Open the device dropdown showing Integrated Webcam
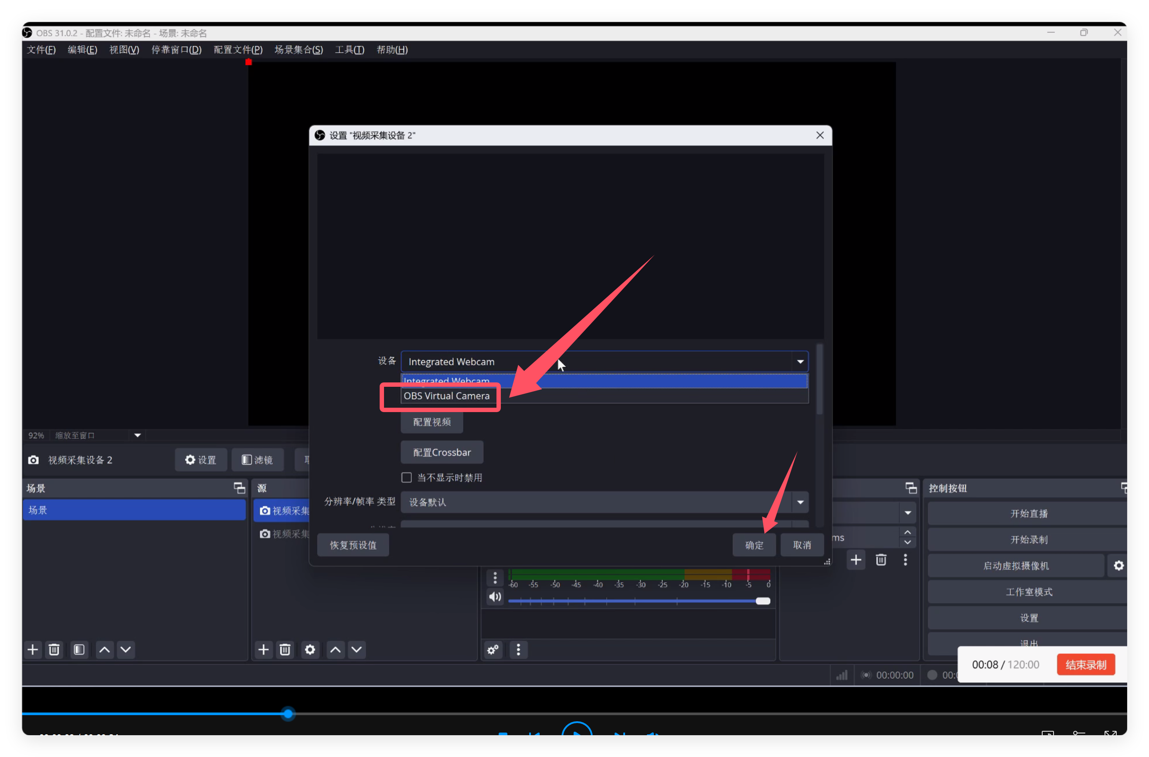The image size is (1149, 757). (605, 361)
